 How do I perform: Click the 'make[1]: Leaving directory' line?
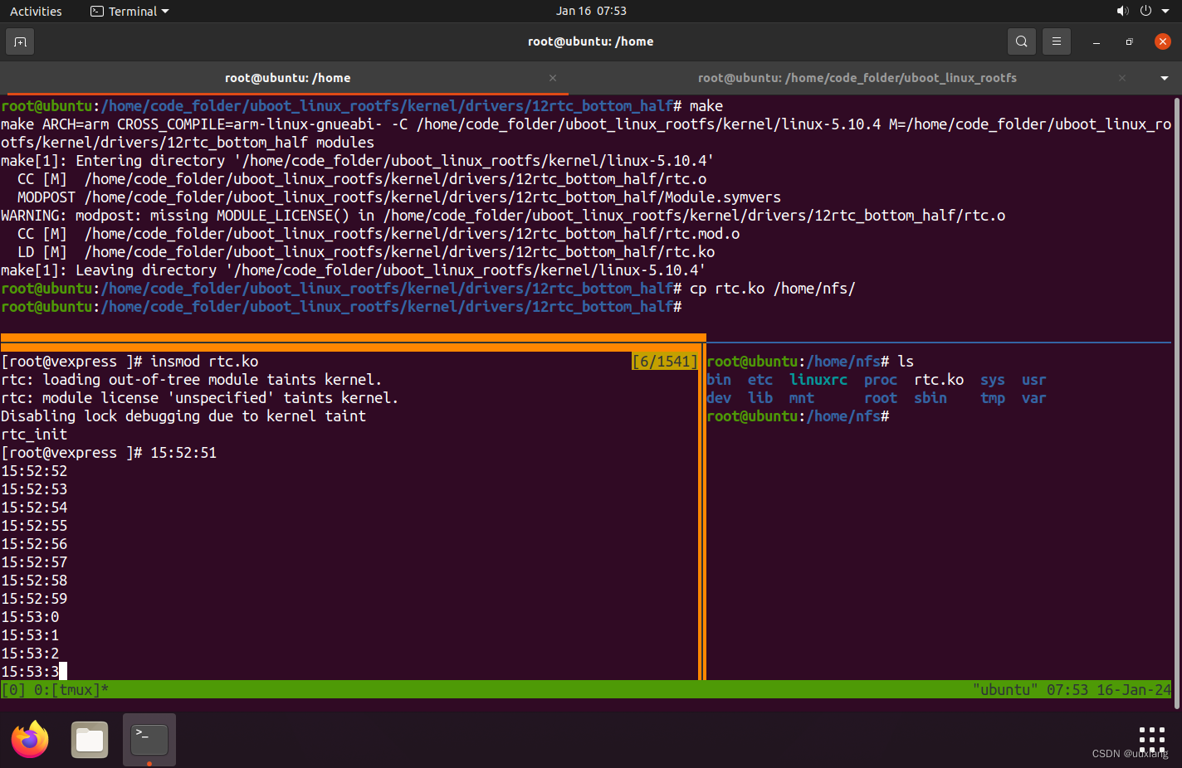point(354,270)
